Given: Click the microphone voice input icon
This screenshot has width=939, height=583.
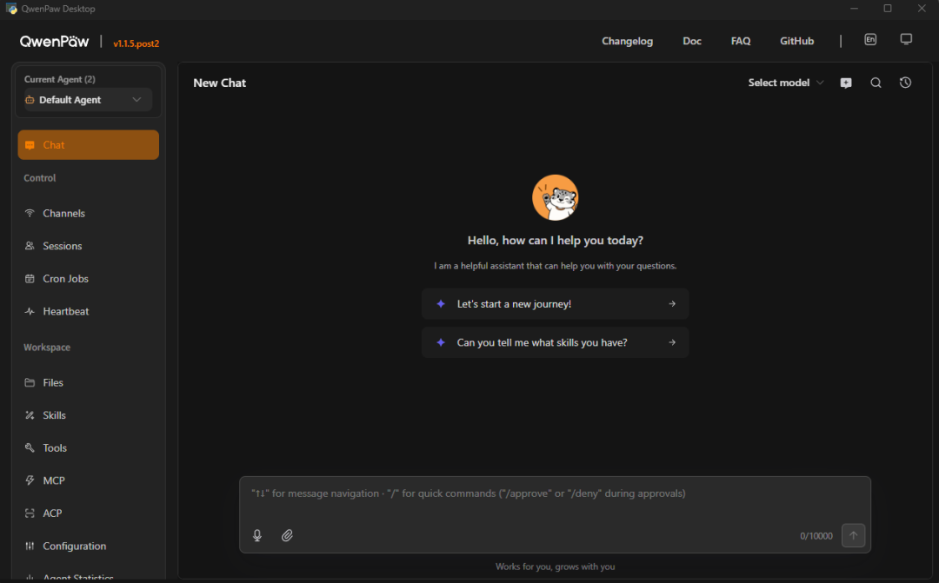Looking at the screenshot, I should pyautogui.click(x=256, y=535).
